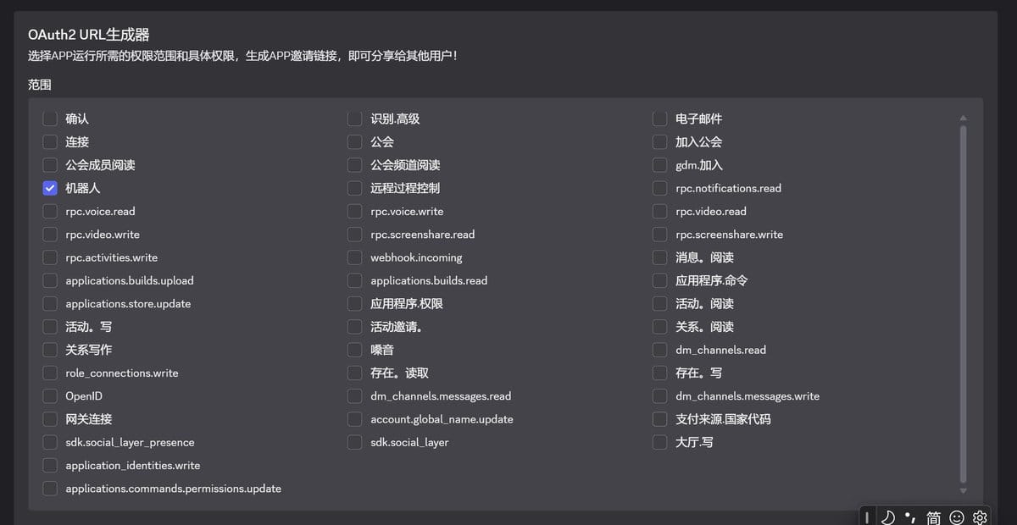Enable the rpc.notifications.read checkbox
This screenshot has width=1017, height=525.
click(x=660, y=188)
